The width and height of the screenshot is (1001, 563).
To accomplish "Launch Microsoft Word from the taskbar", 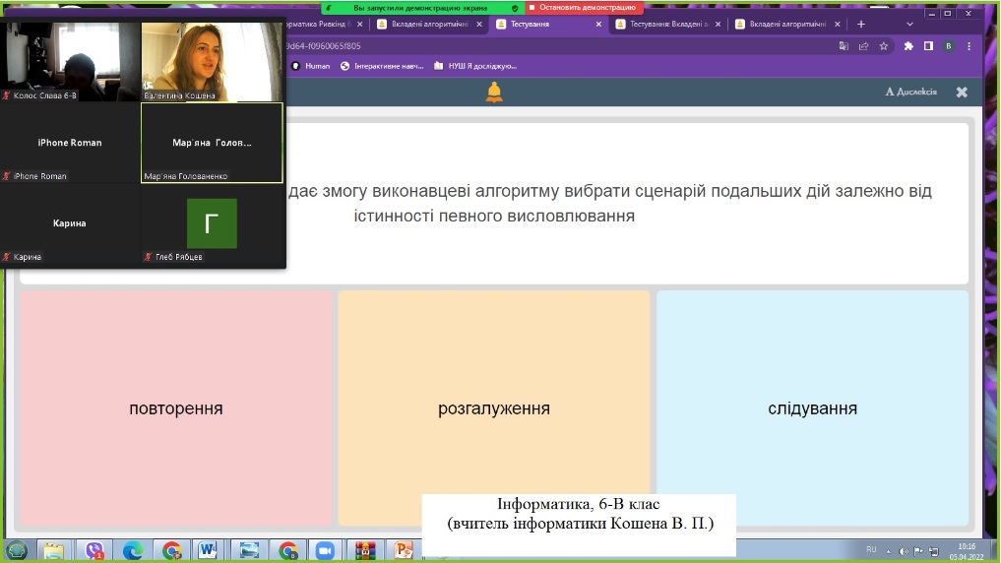I will coord(208,550).
